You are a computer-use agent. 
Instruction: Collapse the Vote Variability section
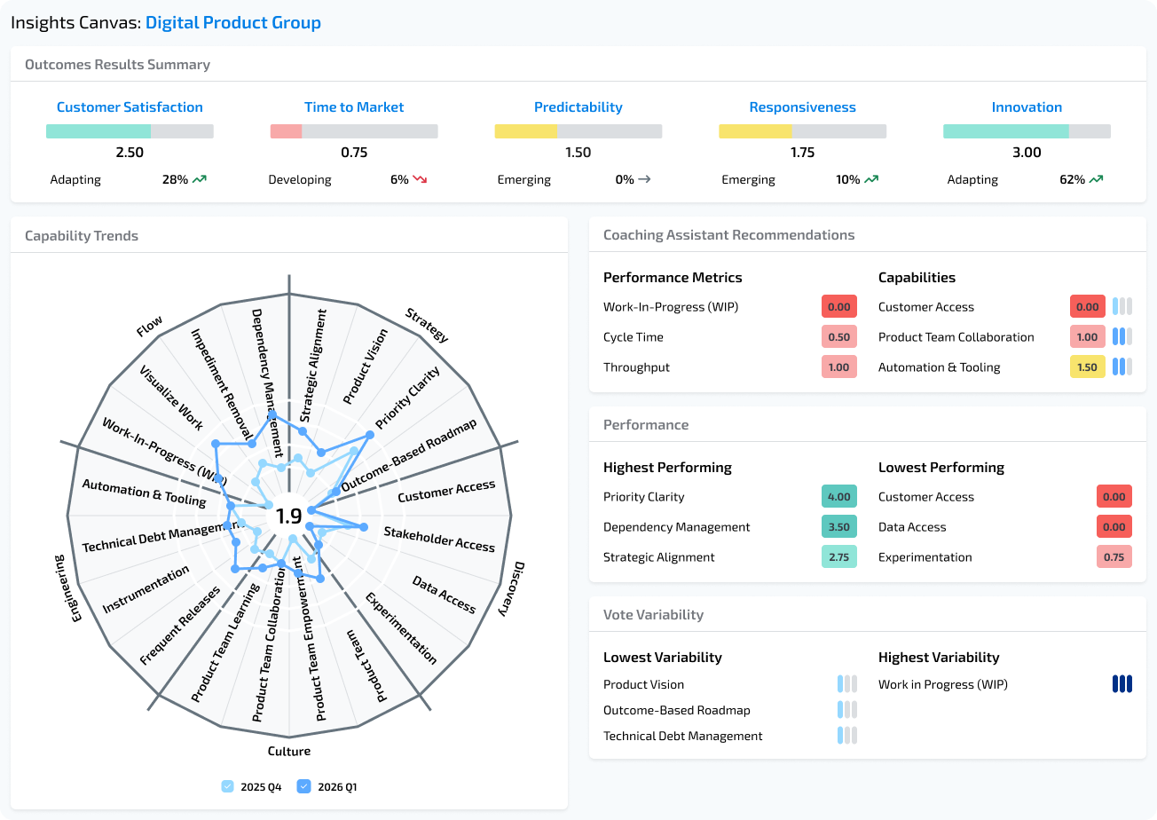coord(652,614)
